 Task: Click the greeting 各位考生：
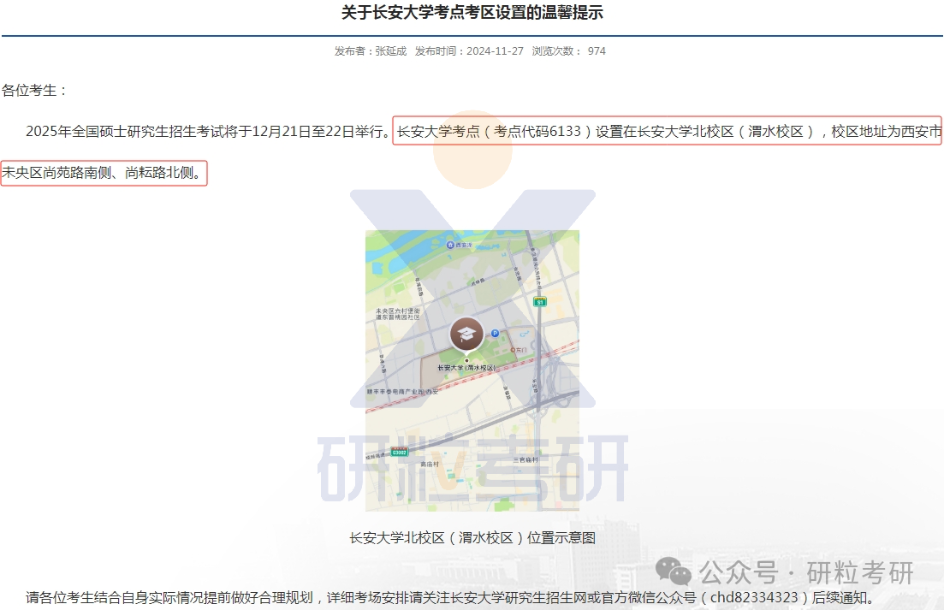coord(34,91)
